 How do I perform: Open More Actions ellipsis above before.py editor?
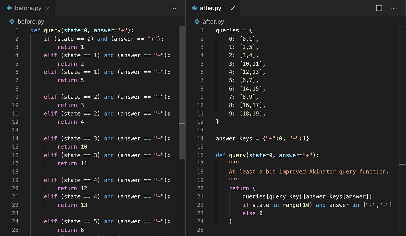click(173, 8)
